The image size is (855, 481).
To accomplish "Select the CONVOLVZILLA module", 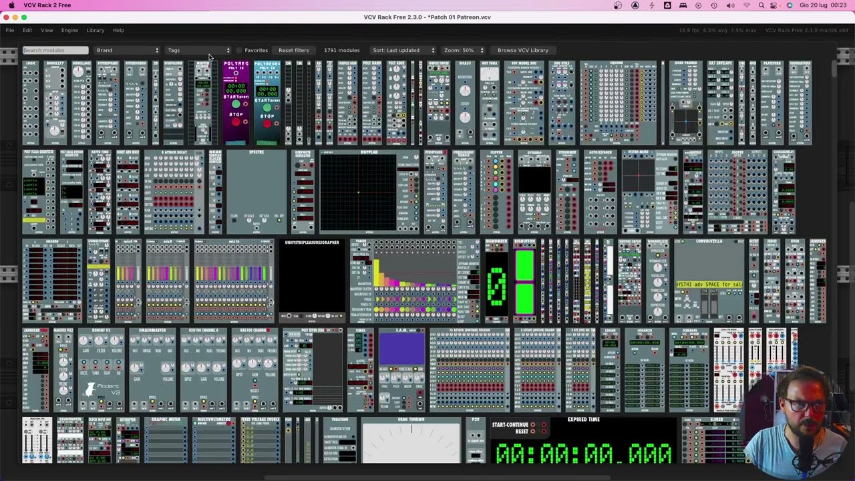I will pos(709,281).
